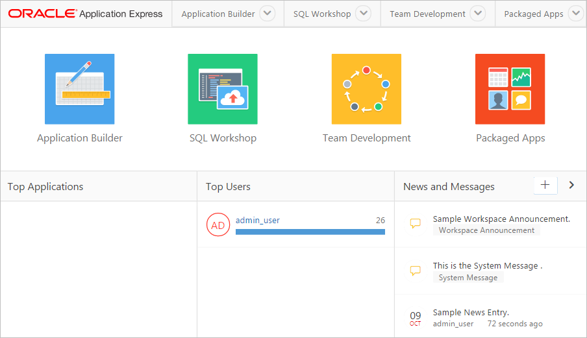
Task: Click the News and Messages right arrow
Action: coord(571,185)
